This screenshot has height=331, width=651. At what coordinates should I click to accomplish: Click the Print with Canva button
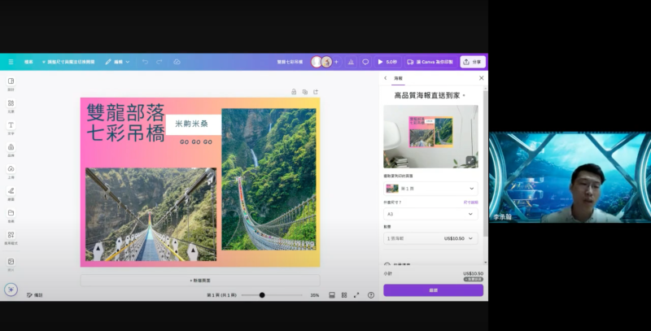(430, 62)
